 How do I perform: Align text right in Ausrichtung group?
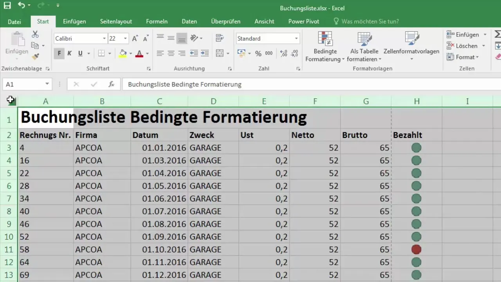182,53
